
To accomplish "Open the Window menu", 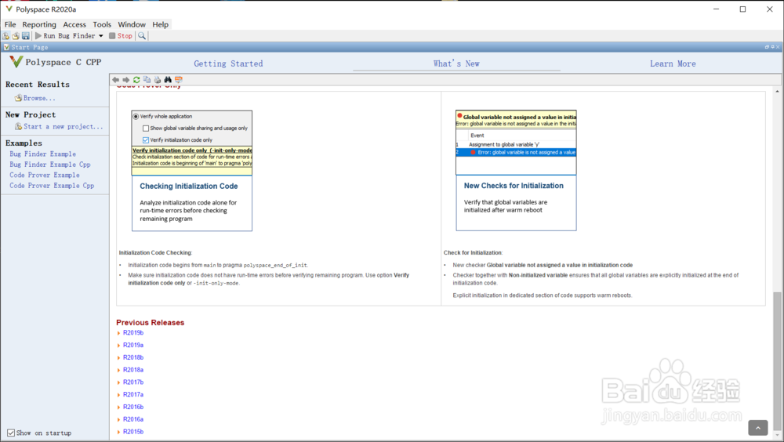I will (x=132, y=24).
